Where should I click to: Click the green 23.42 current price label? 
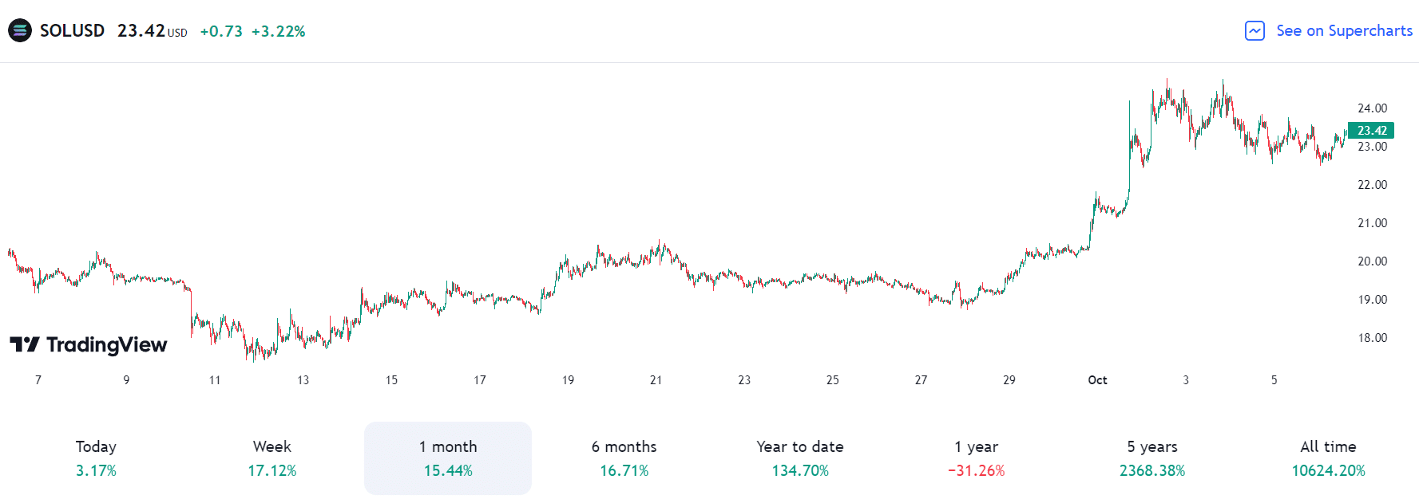(1371, 131)
